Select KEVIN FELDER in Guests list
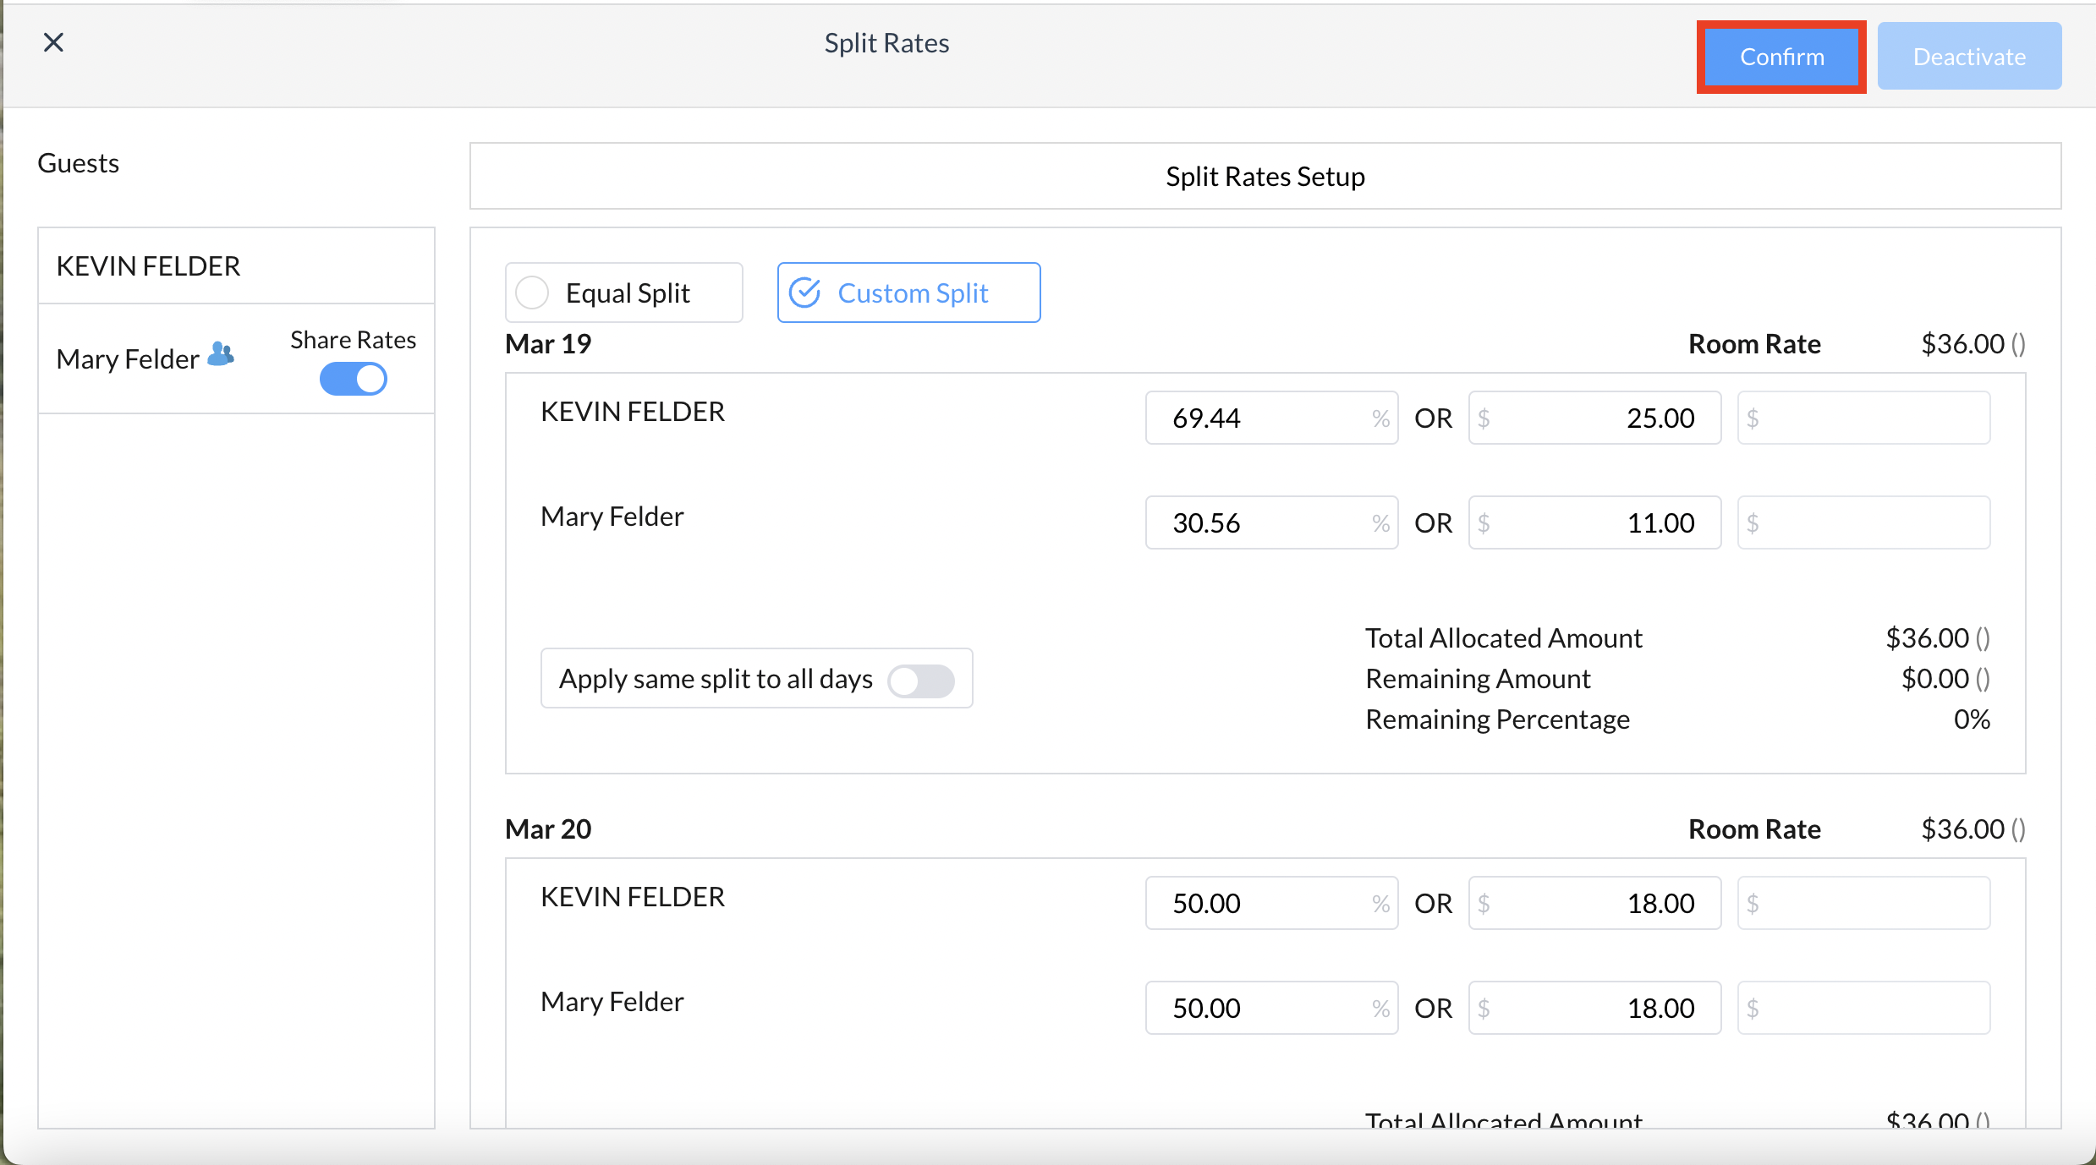The height and width of the screenshot is (1165, 2096). tap(149, 266)
